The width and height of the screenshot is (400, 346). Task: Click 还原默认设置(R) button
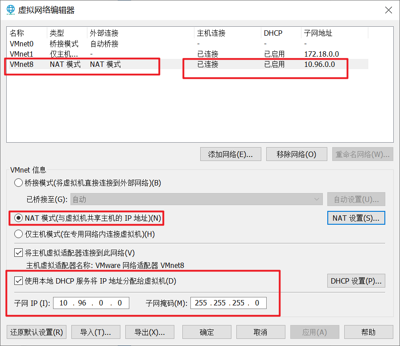pyautogui.click(x=37, y=332)
